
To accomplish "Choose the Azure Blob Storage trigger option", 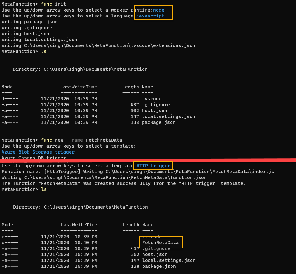I will (38, 152).
